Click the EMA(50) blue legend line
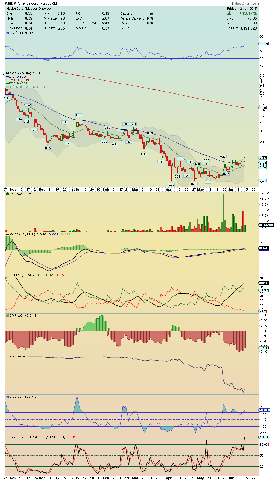Viewport: 274px width, 481px height. click(x=7, y=77)
